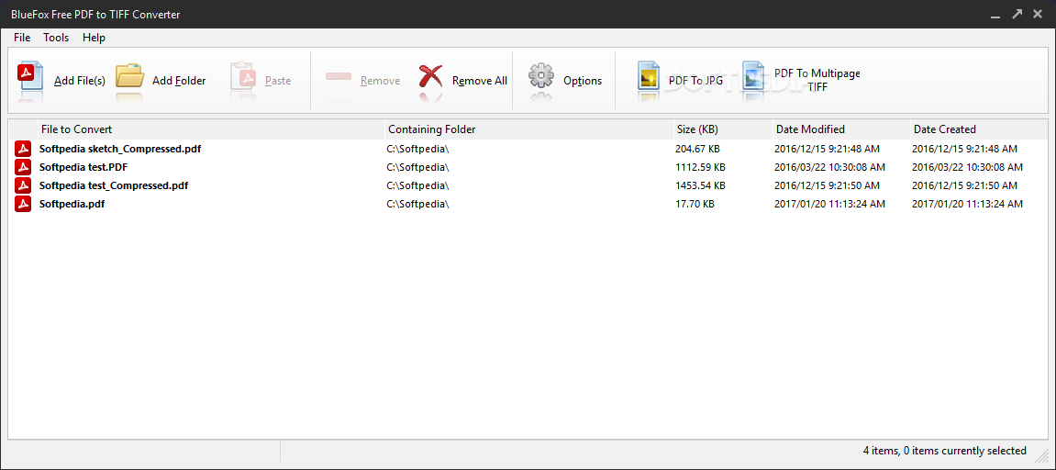The width and height of the screenshot is (1056, 470).
Task: Close the BlueFox converter window
Action: click(1039, 14)
